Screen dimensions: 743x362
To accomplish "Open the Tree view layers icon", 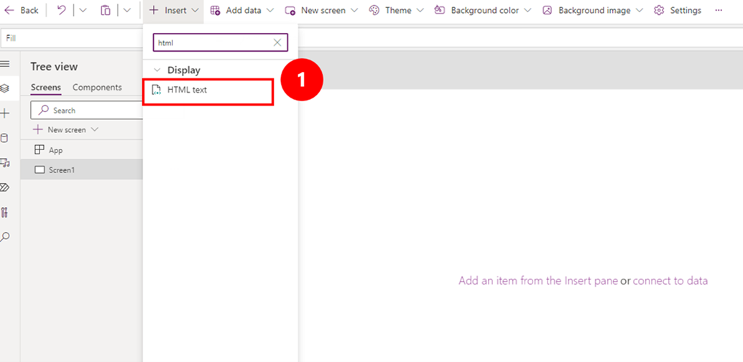I will point(5,88).
